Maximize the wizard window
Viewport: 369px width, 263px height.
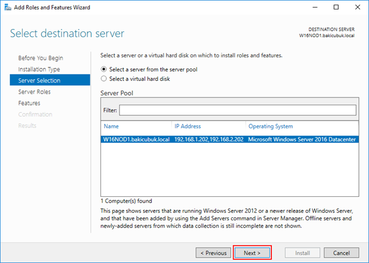(x=336, y=7)
